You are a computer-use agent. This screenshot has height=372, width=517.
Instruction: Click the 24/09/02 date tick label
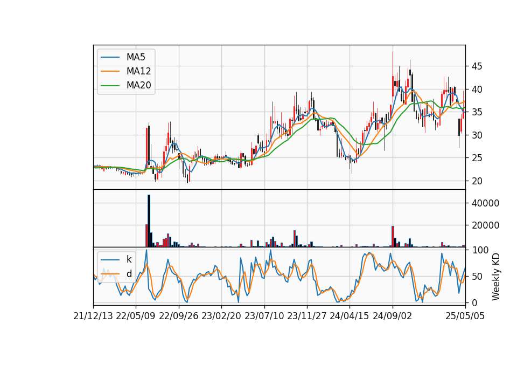393,316
